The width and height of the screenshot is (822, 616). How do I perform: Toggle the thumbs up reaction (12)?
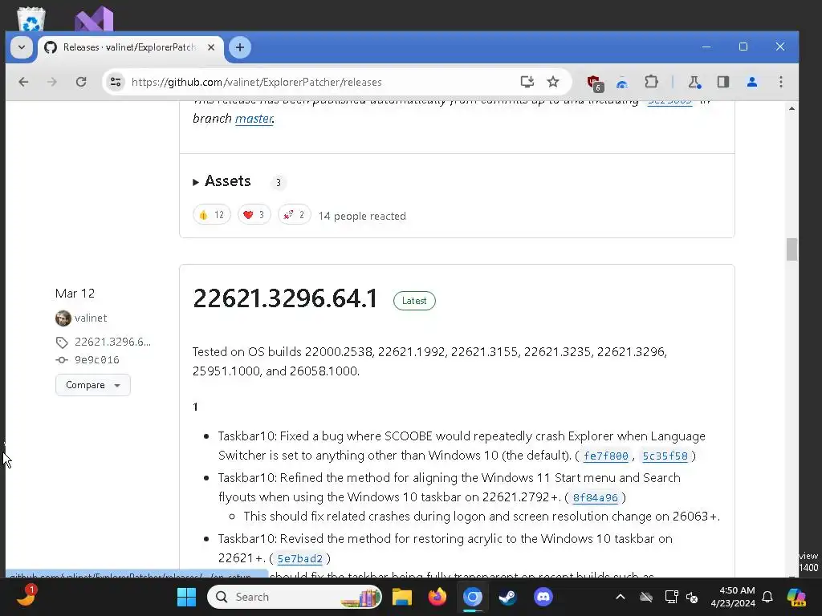coord(212,215)
